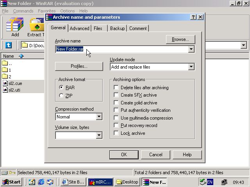Enable Put recovery record option
This screenshot has height=187, width=250.
pos(116,125)
